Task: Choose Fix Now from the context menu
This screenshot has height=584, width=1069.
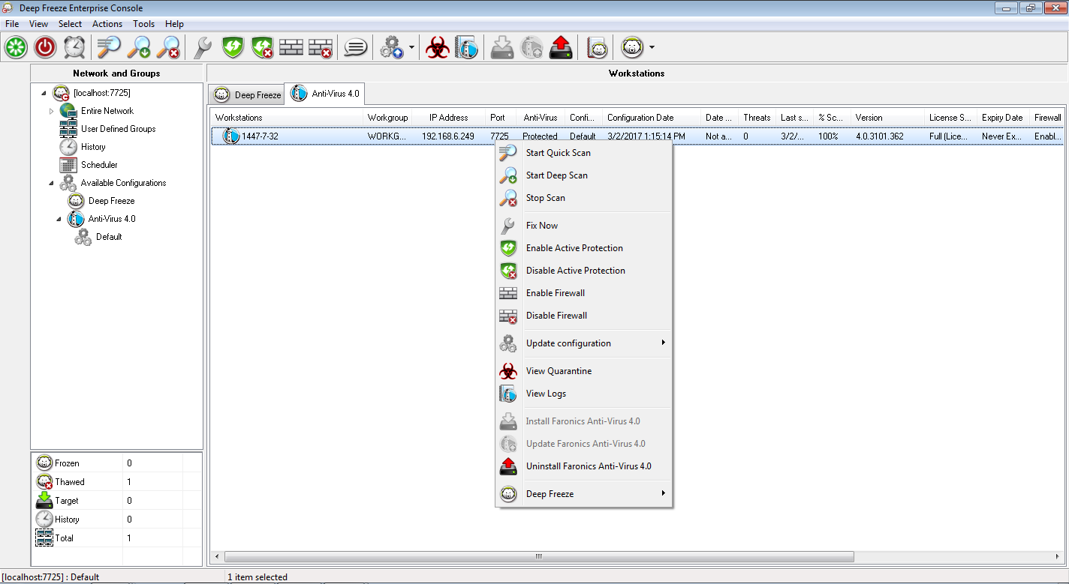Action: (584, 226)
